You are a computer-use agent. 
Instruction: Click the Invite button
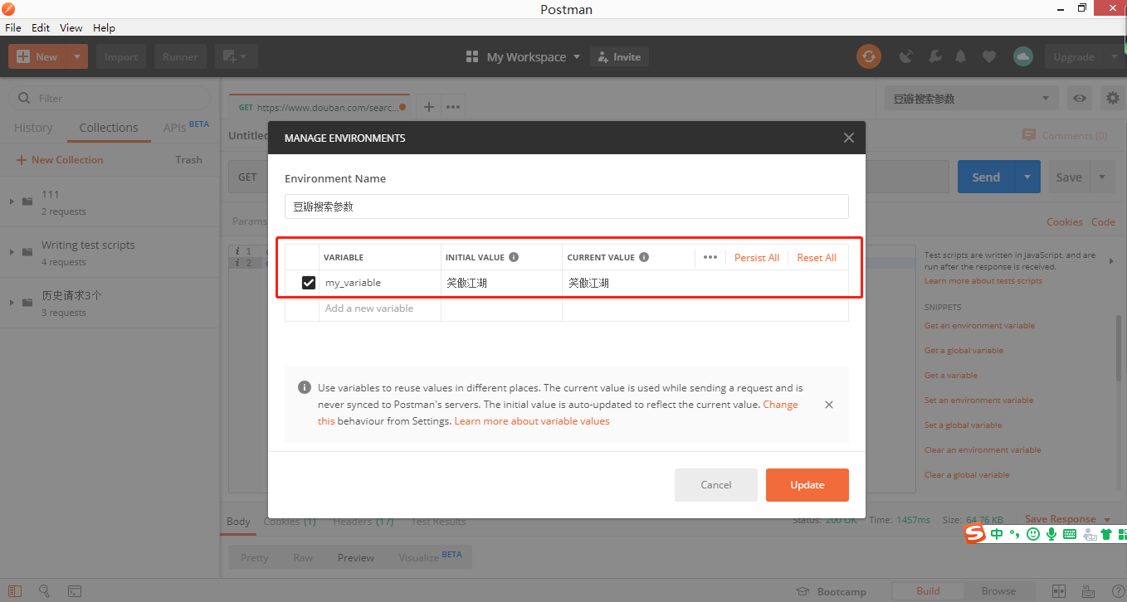(x=619, y=57)
